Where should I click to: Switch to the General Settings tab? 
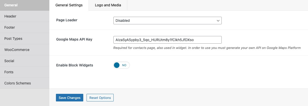coord(69,5)
